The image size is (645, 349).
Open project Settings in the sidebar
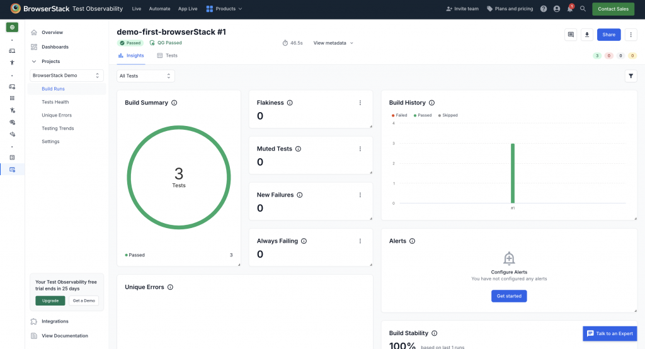tap(50, 141)
